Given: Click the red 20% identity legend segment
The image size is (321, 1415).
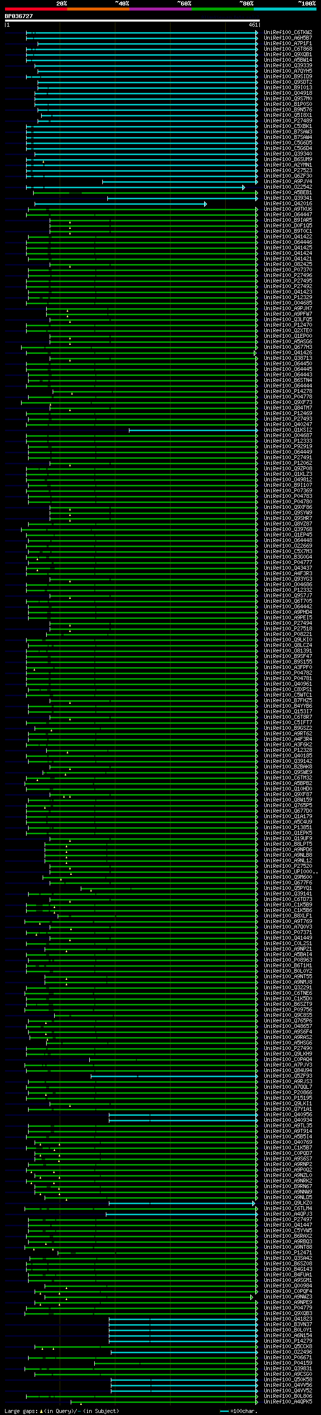Looking at the screenshot, I should pyautogui.click(x=36, y=9).
